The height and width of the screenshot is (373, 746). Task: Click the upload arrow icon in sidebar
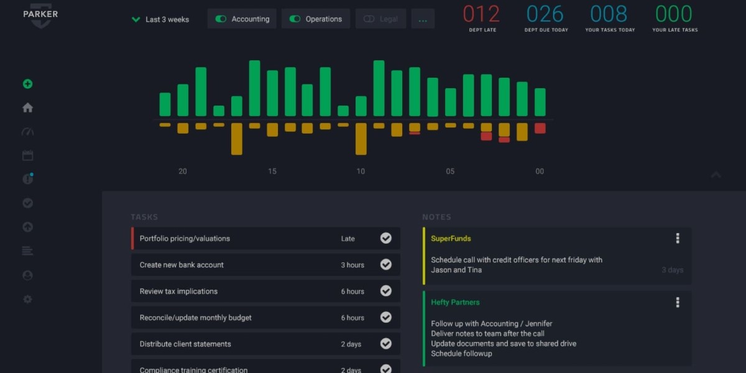(x=27, y=227)
